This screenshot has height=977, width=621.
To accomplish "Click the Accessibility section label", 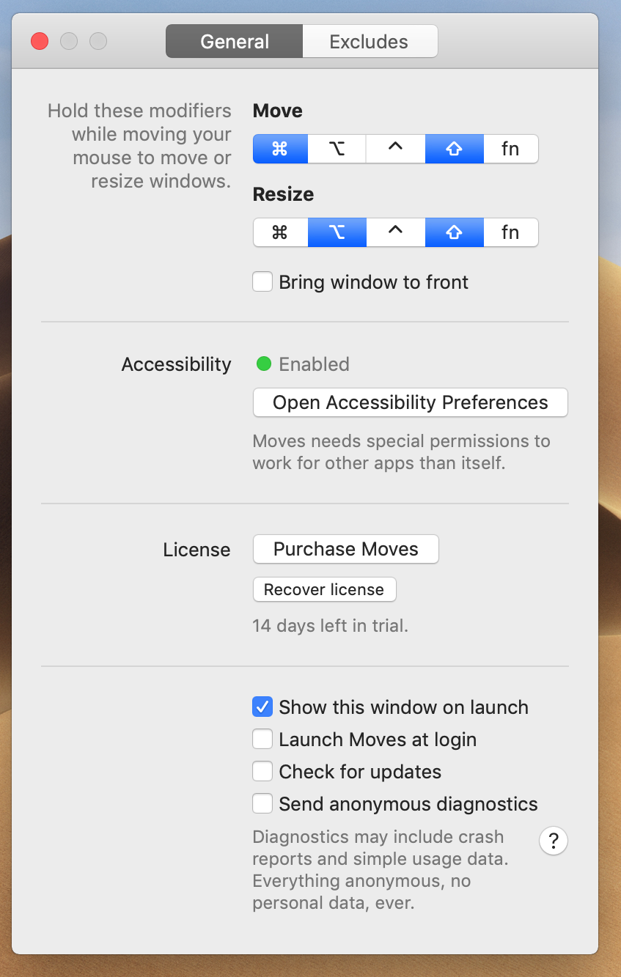I will [x=177, y=364].
